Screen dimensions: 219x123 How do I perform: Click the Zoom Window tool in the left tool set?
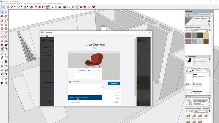6,70
